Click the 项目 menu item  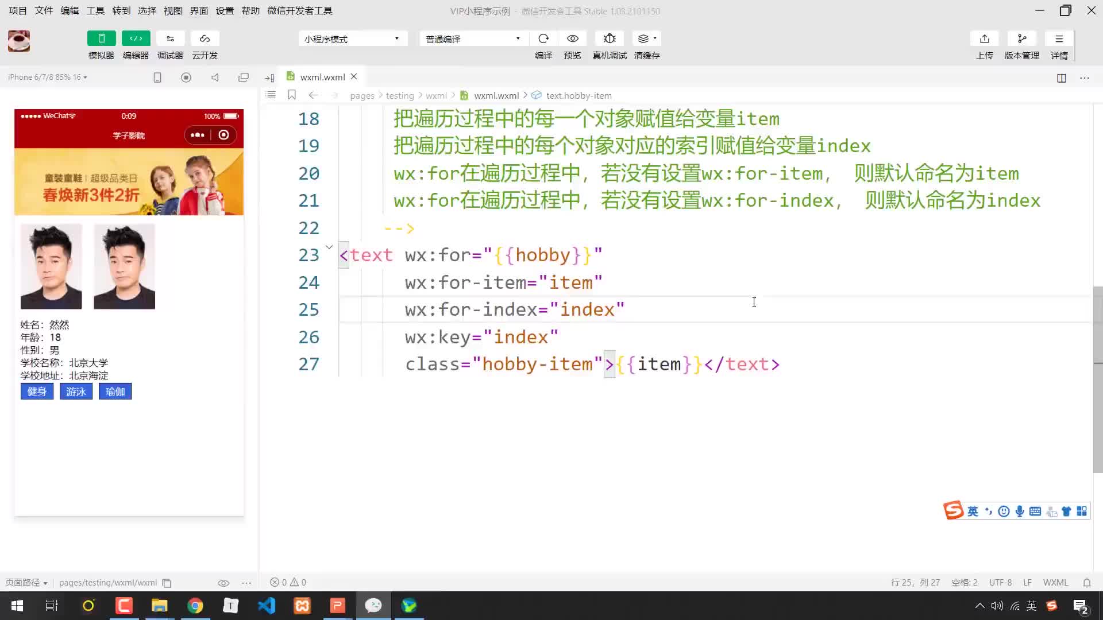(17, 10)
